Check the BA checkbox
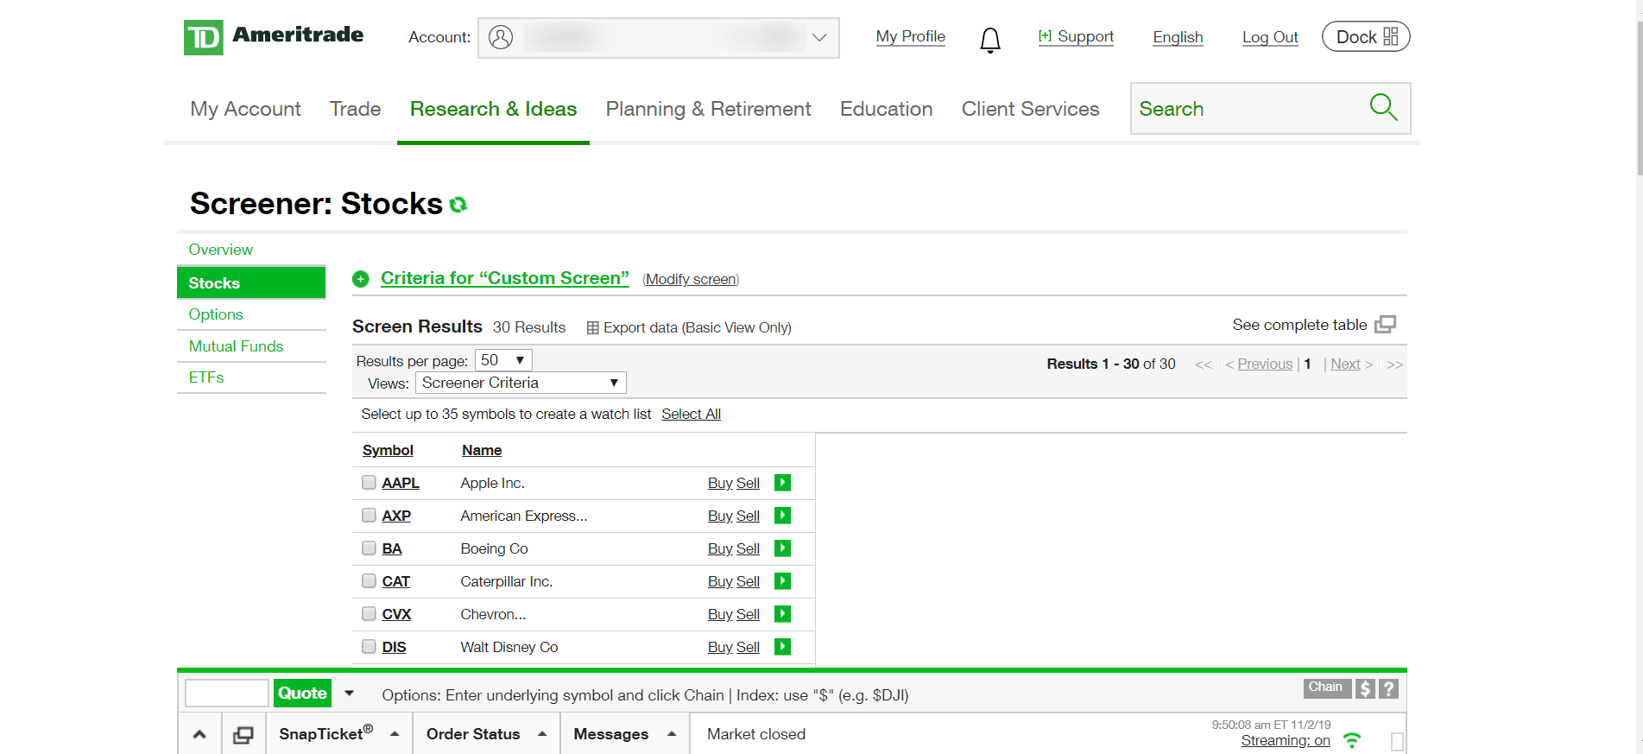 point(369,548)
